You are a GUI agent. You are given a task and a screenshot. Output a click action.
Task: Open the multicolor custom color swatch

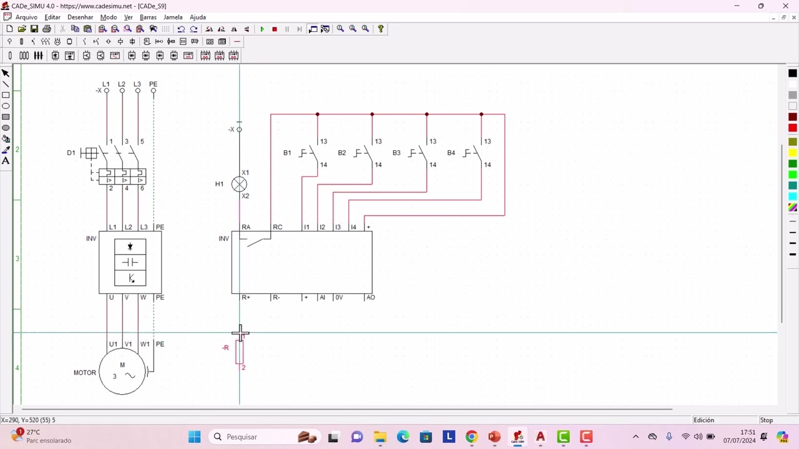click(x=793, y=208)
